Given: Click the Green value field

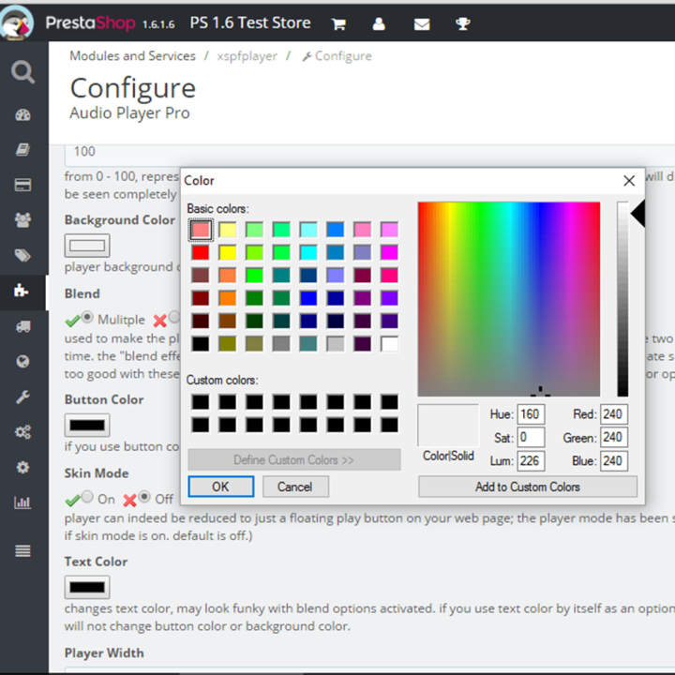Looking at the screenshot, I should (x=614, y=438).
